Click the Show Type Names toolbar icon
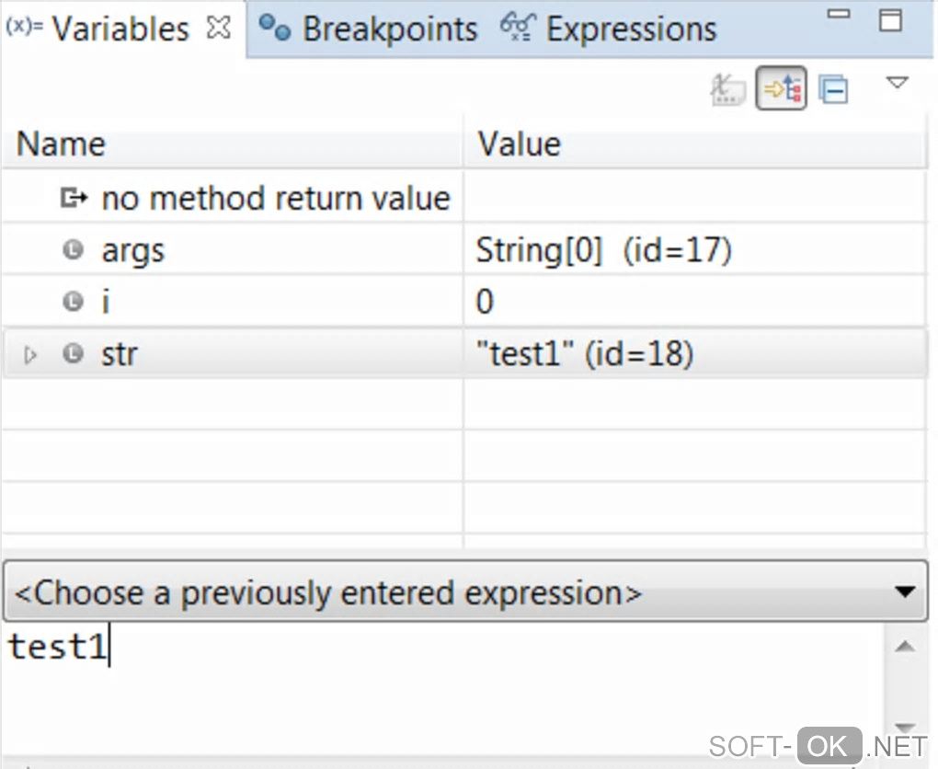 point(728,89)
